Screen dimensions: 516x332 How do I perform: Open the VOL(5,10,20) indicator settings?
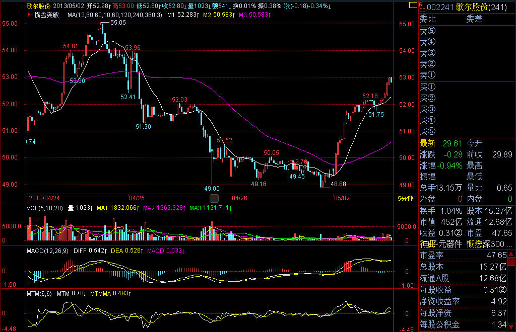click(x=46, y=208)
